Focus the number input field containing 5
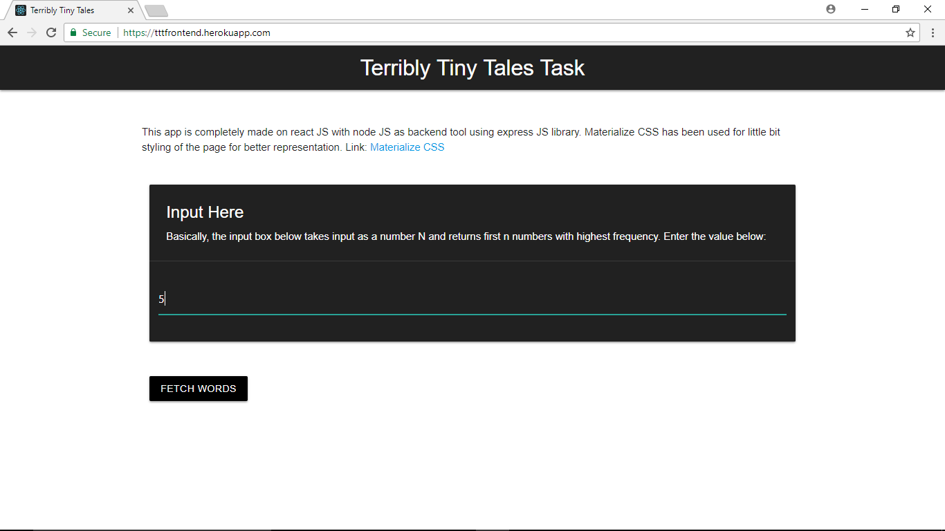 [x=472, y=299]
